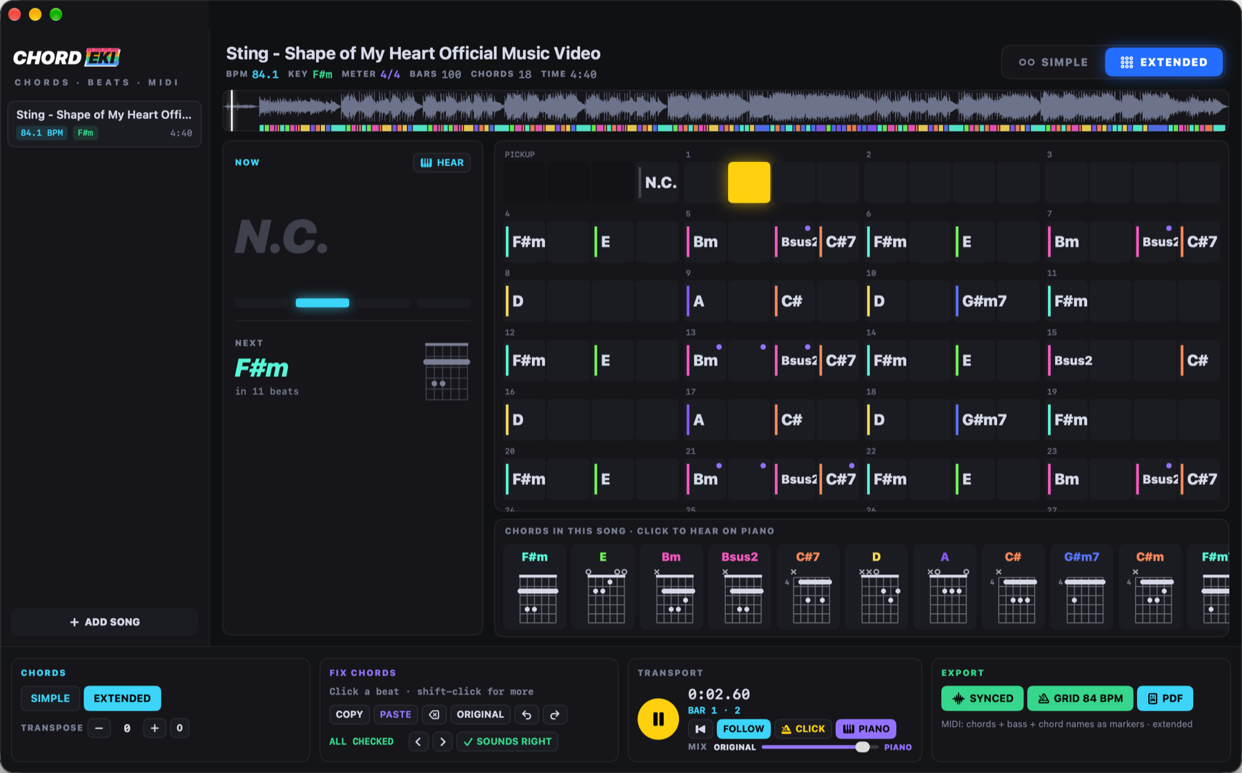
Task: Export the chord chart as PDF
Action: pos(1165,699)
